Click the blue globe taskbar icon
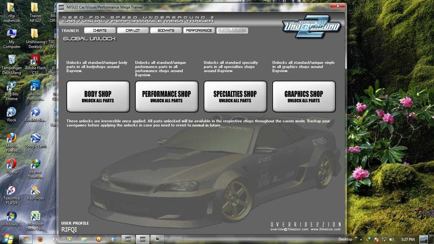 (113, 239)
